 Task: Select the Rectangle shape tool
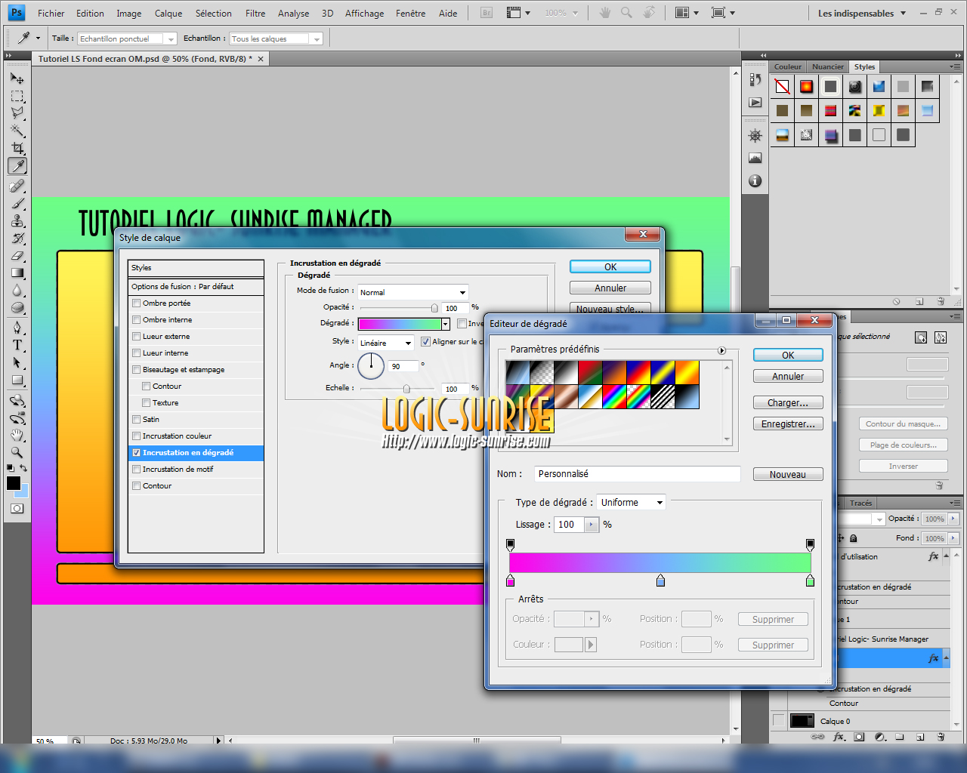pos(17,380)
